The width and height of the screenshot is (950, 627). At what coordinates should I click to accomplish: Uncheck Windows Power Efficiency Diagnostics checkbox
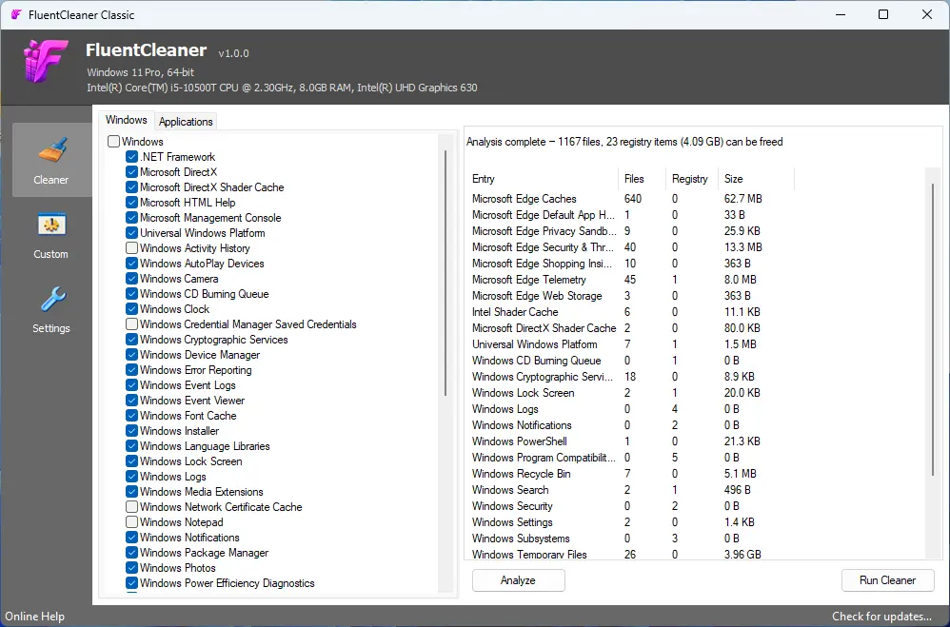(131, 583)
